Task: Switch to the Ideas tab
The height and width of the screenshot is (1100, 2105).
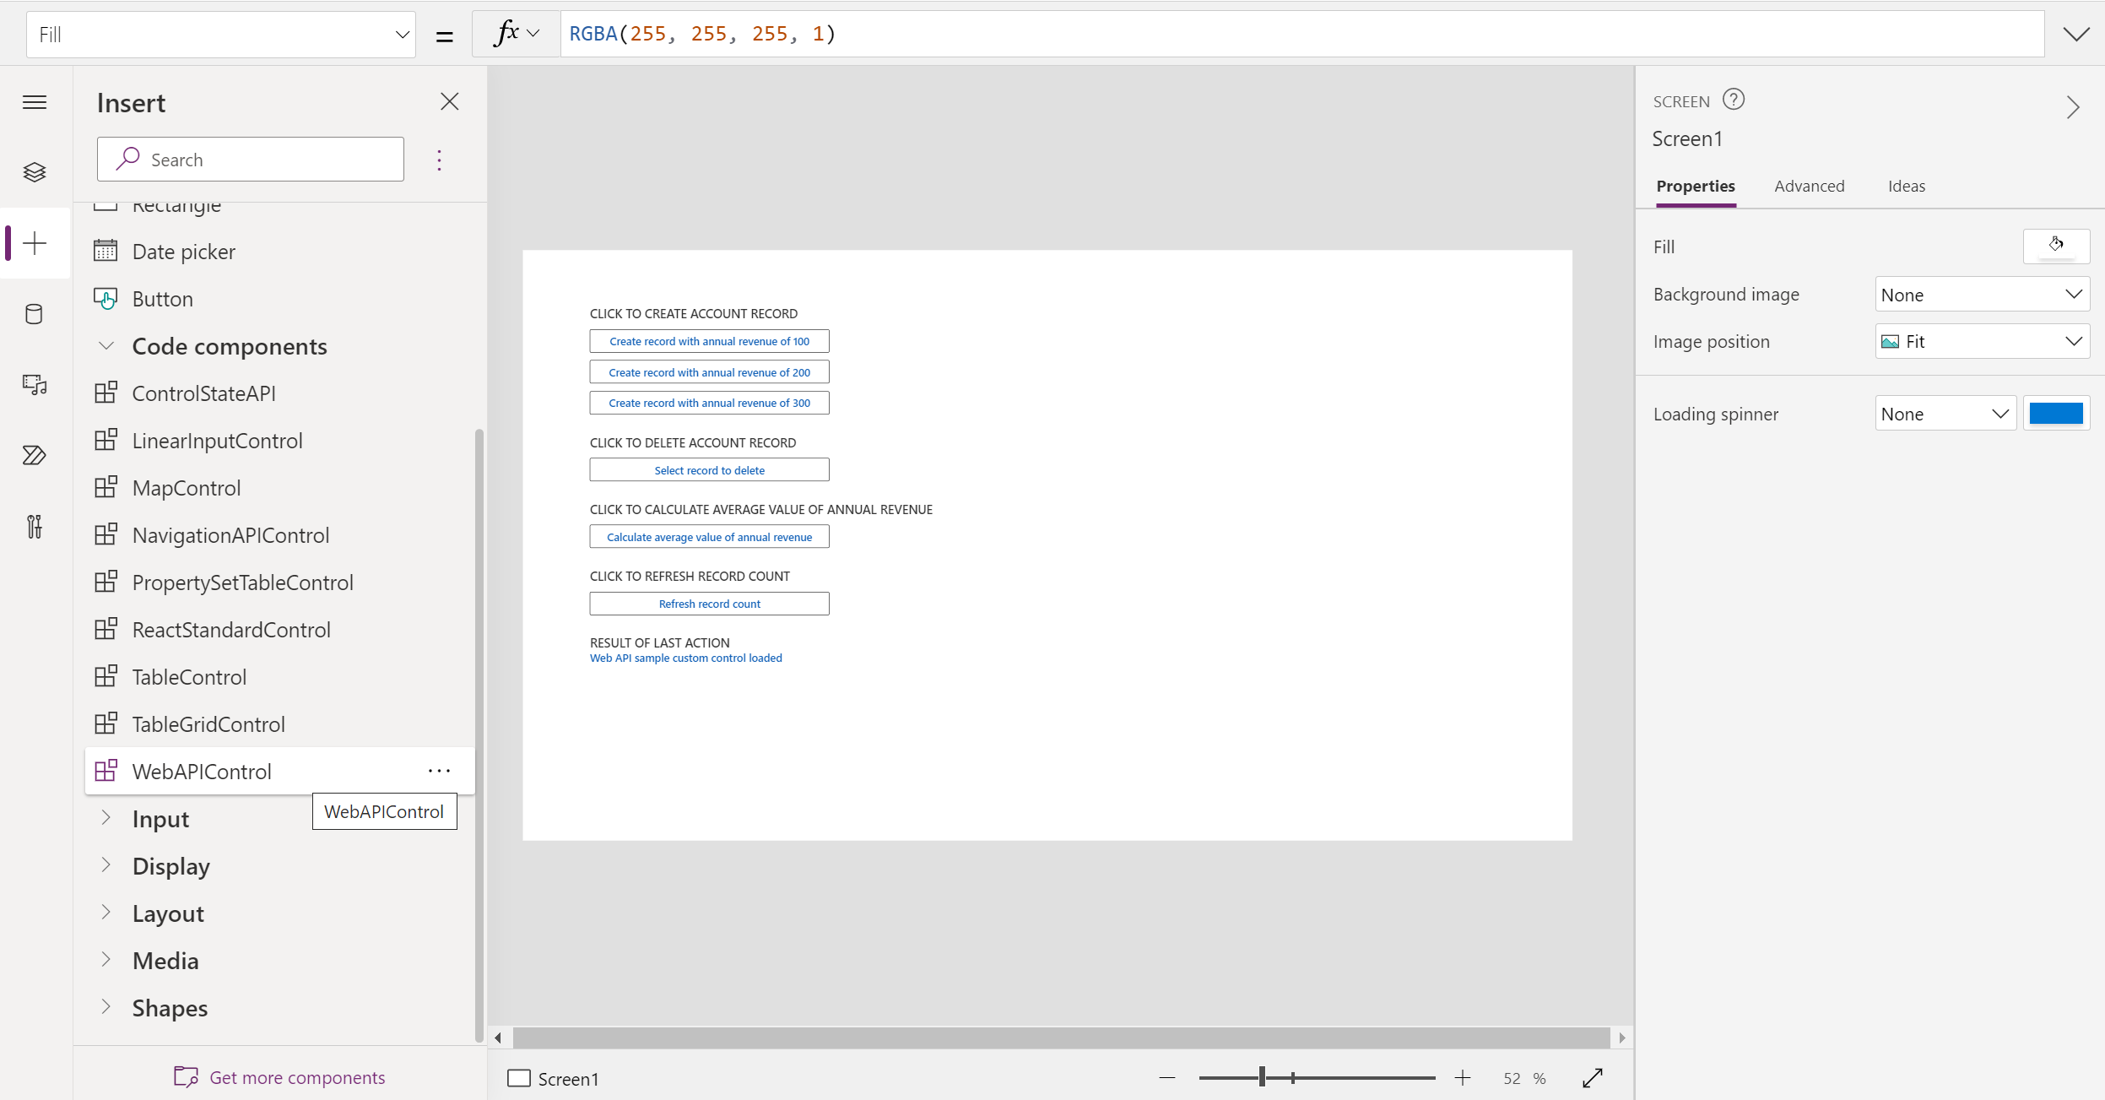Action: point(1906,186)
